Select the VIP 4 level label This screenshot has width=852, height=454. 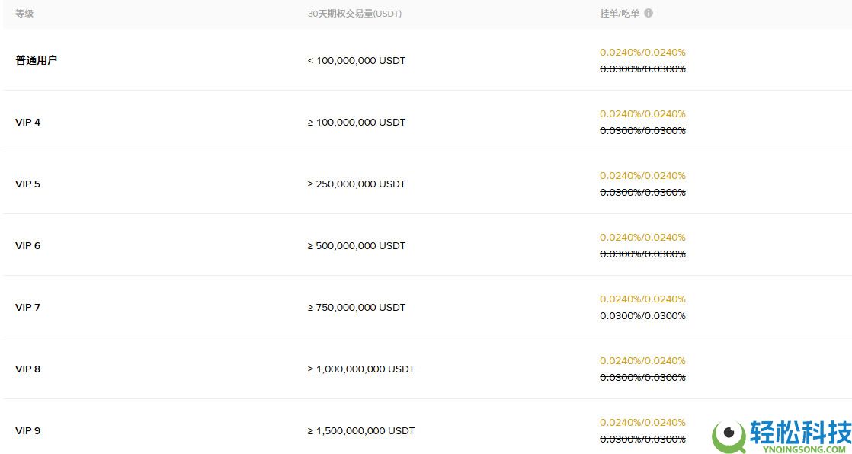click(x=27, y=122)
